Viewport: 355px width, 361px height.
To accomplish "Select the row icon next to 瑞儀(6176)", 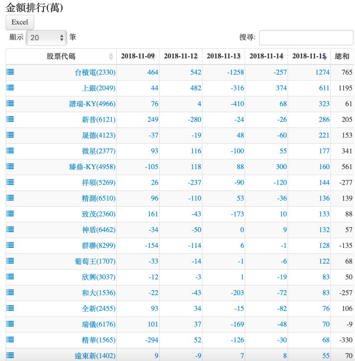I will (9, 324).
